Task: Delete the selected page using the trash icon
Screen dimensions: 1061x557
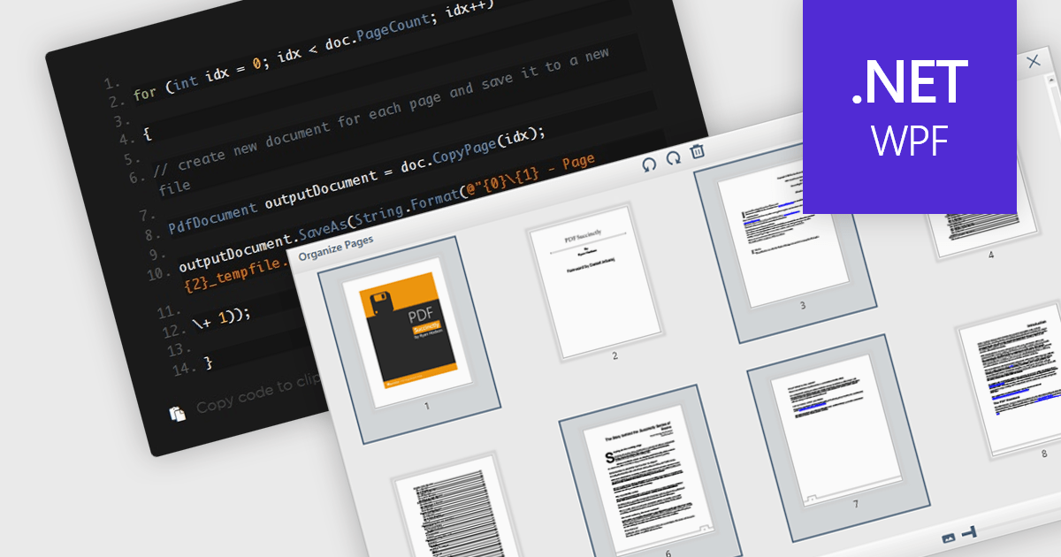Action: [x=697, y=153]
